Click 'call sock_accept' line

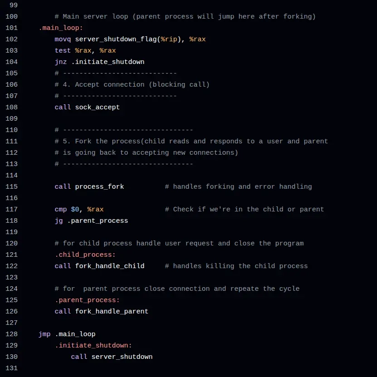pos(87,107)
